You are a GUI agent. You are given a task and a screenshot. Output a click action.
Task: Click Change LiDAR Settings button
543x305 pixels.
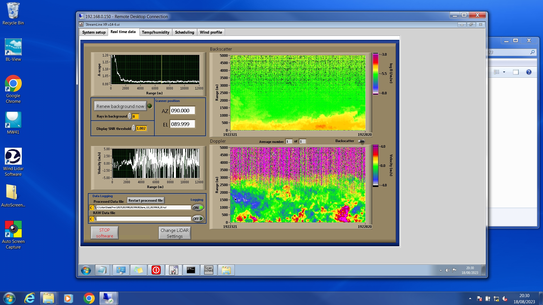tap(174, 233)
